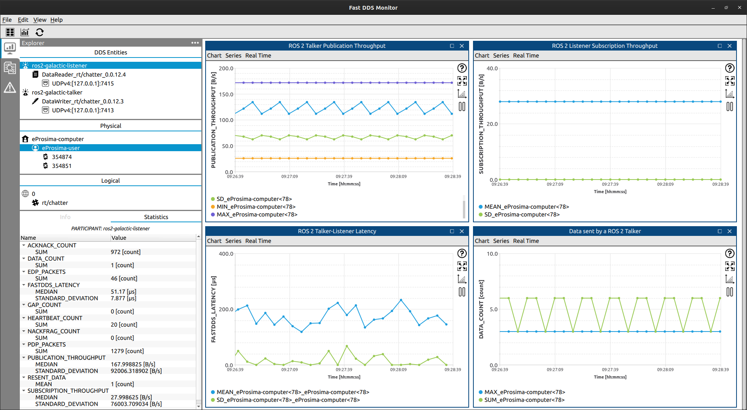The image size is (747, 410).
Task: Open Real Time menu in Listener Subscription chart
Action: [x=526, y=56]
